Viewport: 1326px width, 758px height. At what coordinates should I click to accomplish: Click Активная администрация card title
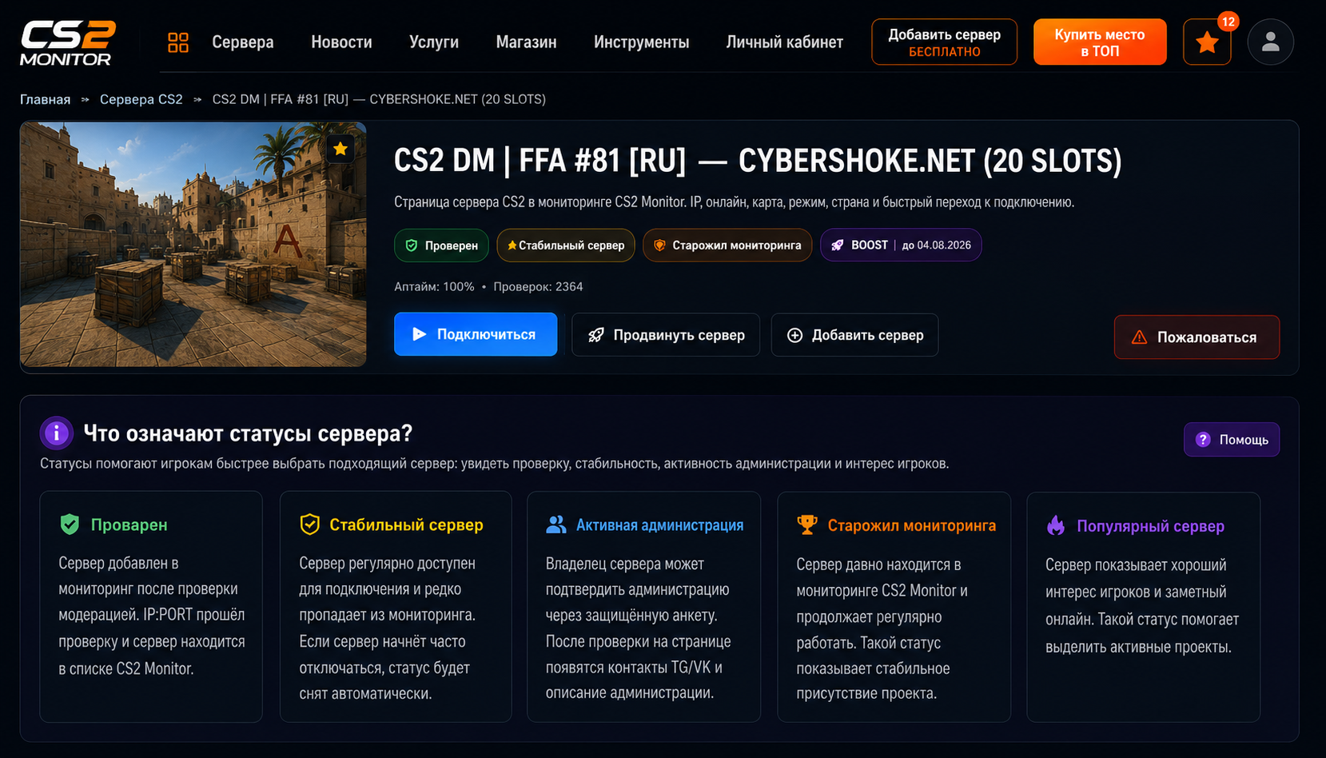point(659,525)
